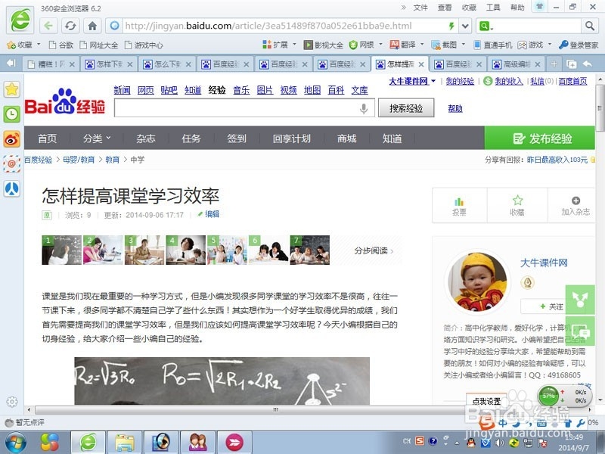Click the search magnifier icon in toolbar
This screenshot has width=605, height=454.
tap(590, 26)
